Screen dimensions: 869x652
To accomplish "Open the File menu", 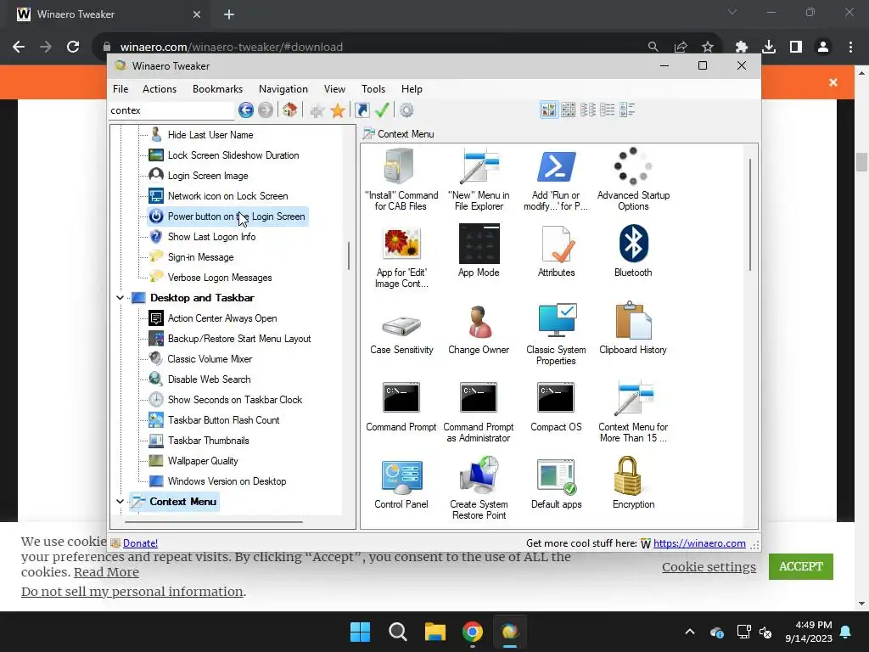I will [121, 89].
